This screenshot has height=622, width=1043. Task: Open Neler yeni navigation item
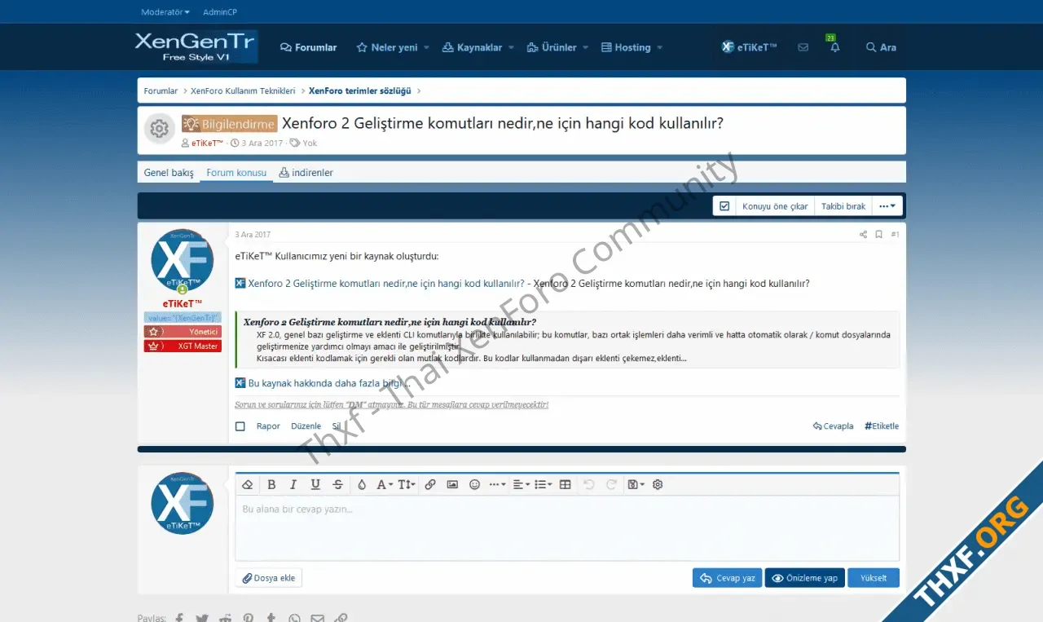tap(387, 47)
